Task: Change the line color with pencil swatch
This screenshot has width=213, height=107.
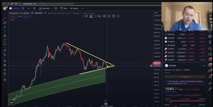Action: (91, 16)
